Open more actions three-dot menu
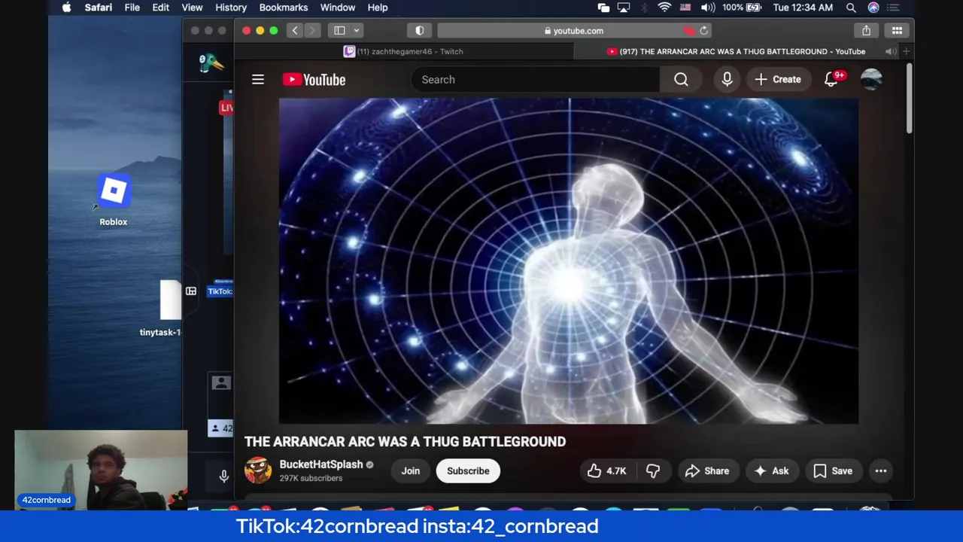Screen dimensions: 963x542 point(880,470)
